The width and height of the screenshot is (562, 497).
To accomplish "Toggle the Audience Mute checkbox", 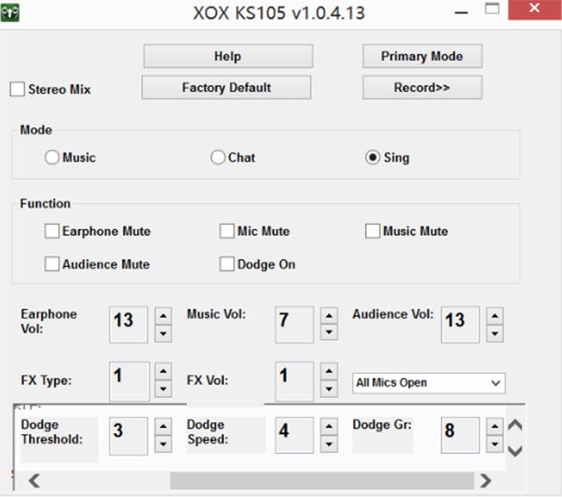I will [x=52, y=264].
